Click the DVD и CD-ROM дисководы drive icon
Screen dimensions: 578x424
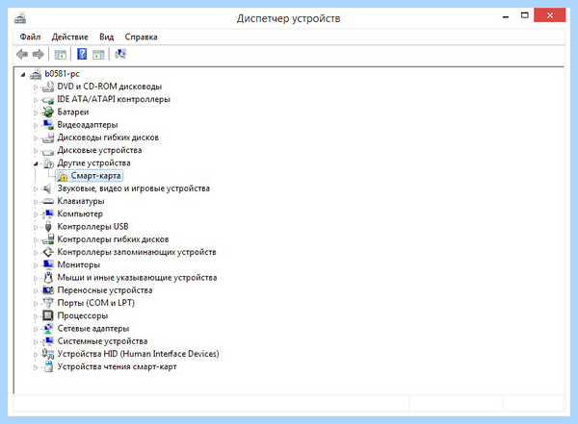48,87
